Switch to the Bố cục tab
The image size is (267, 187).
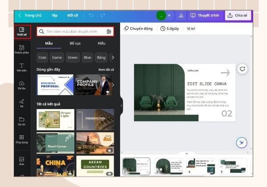pyautogui.click(x=75, y=43)
